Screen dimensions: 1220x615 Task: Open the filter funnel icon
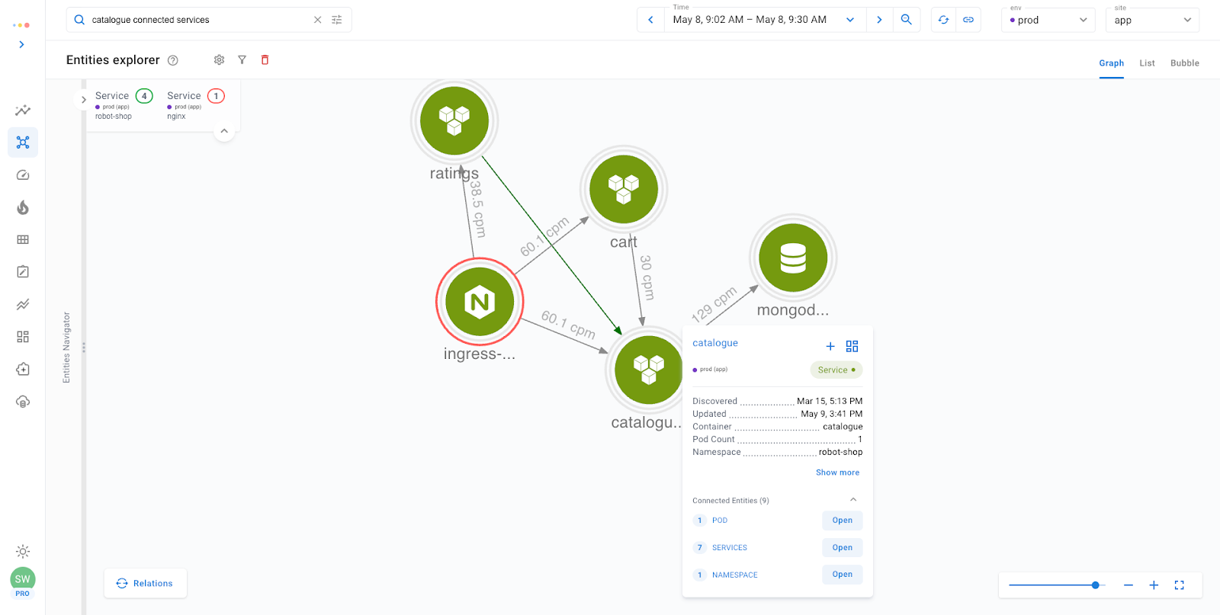[x=242, y=60]
